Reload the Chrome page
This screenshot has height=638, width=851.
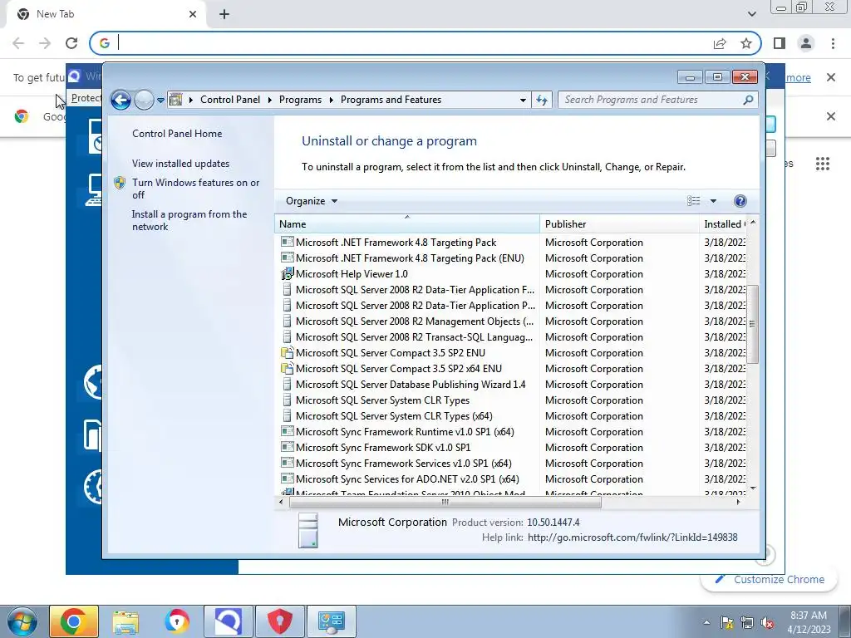click(71, 43)
